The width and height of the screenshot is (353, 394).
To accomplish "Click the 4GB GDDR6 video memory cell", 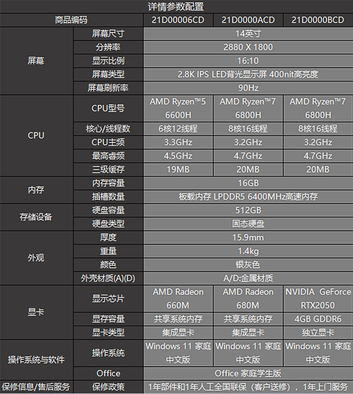I will 318,319.
